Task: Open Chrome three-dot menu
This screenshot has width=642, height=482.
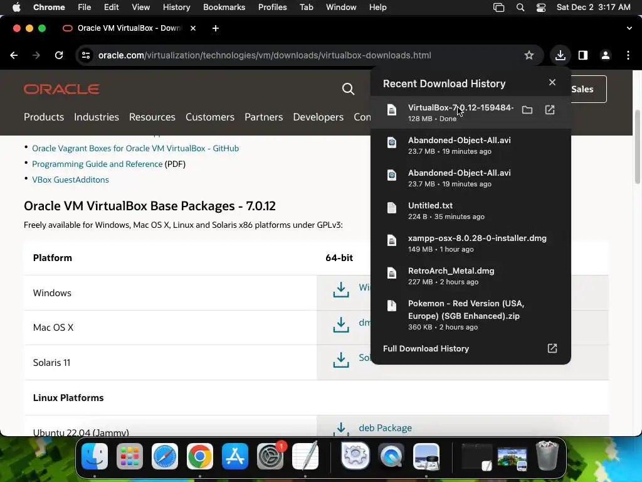Action: [x=628, y=55]
